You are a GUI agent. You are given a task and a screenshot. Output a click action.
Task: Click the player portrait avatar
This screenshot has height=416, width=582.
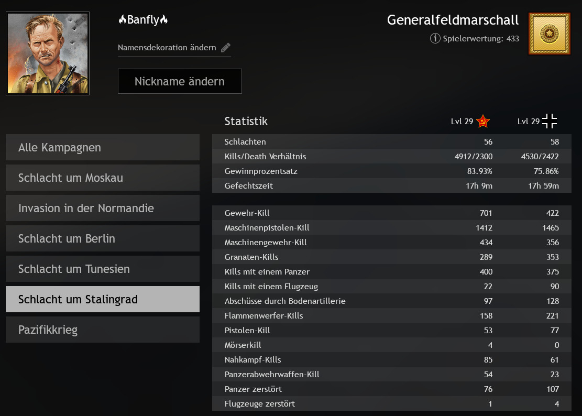tap(48, 53)
